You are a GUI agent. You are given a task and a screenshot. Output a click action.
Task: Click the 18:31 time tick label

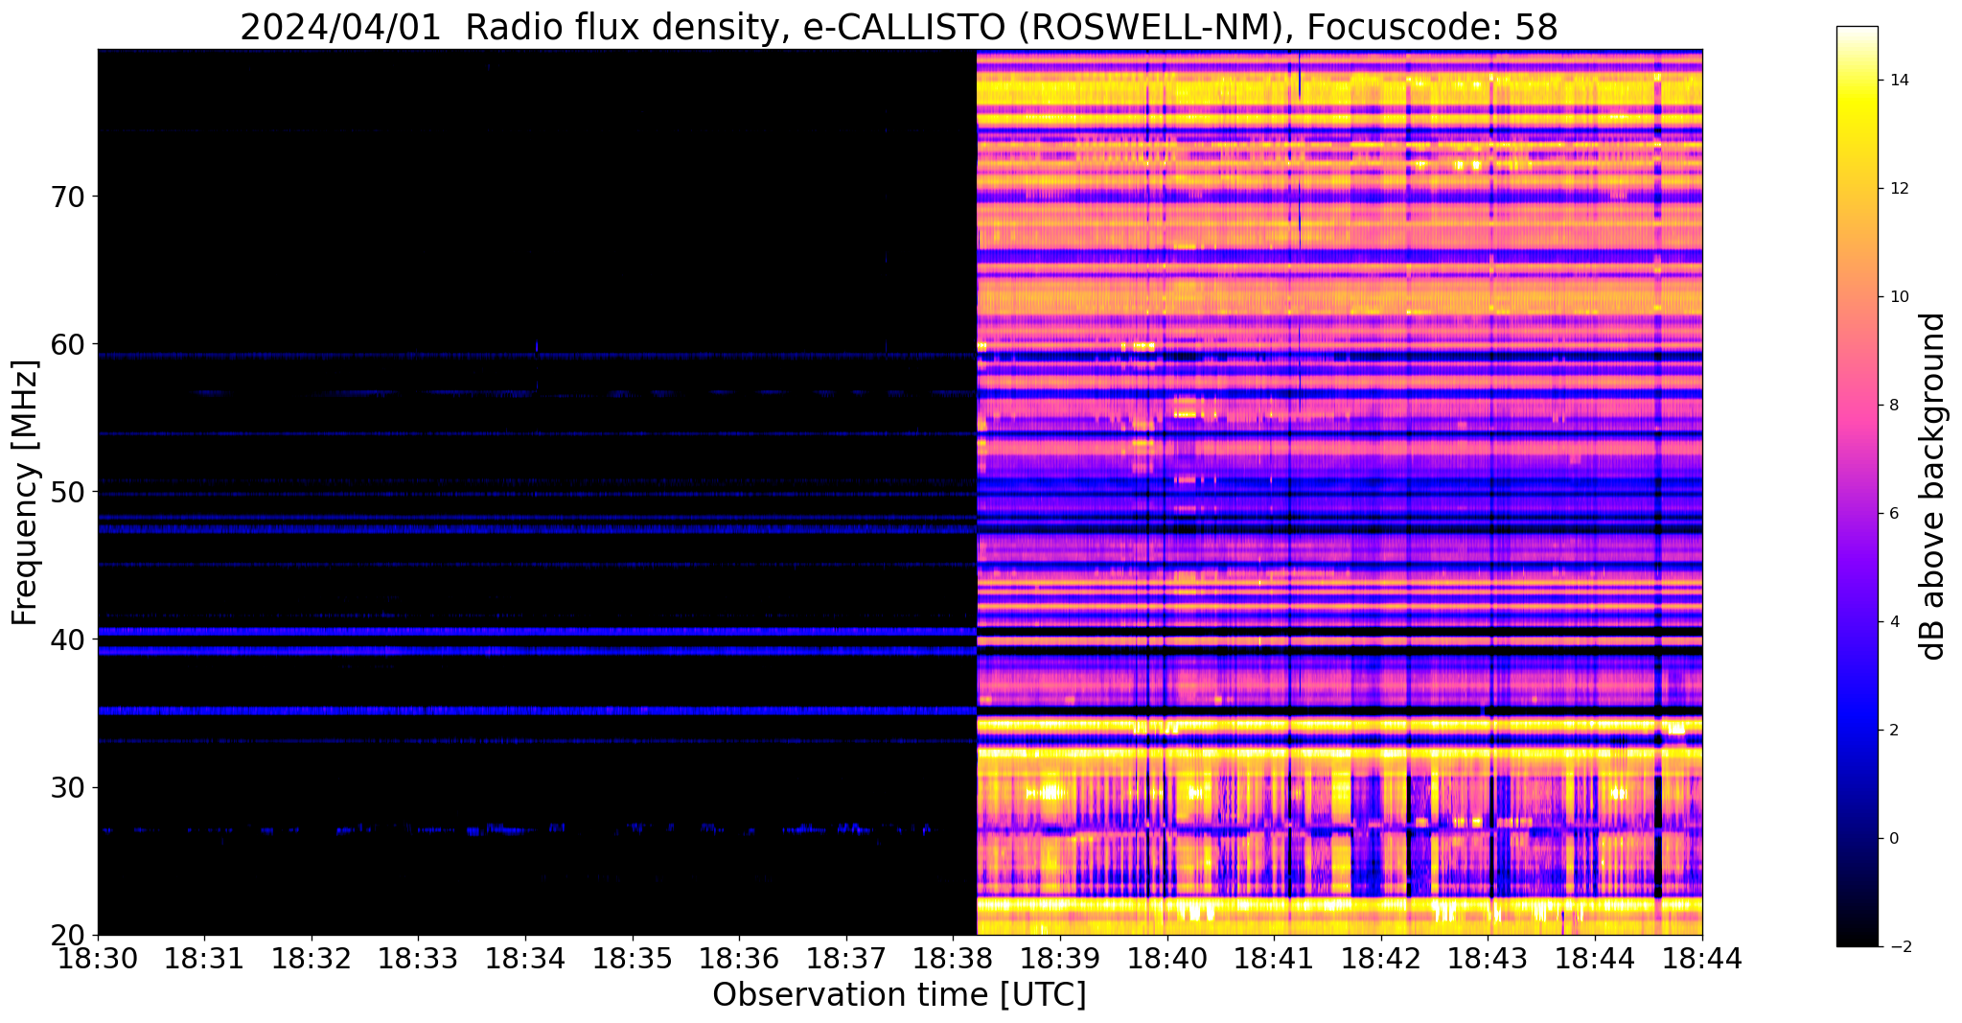pyautogui.click(x=205, y=957)
